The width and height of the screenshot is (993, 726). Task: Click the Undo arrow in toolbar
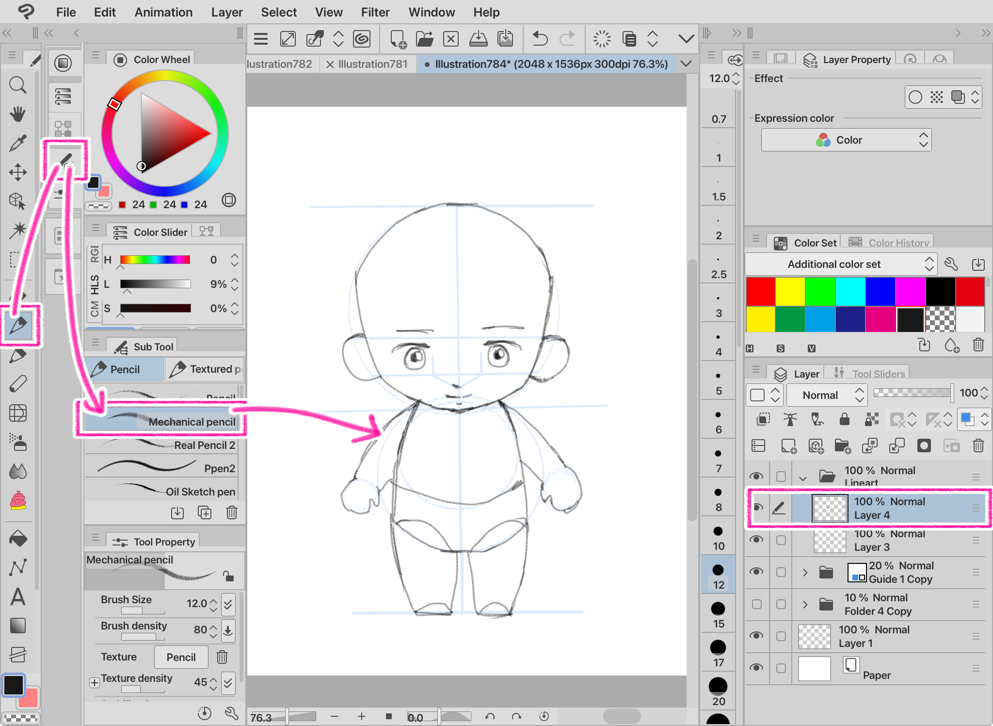coord(540,39)
